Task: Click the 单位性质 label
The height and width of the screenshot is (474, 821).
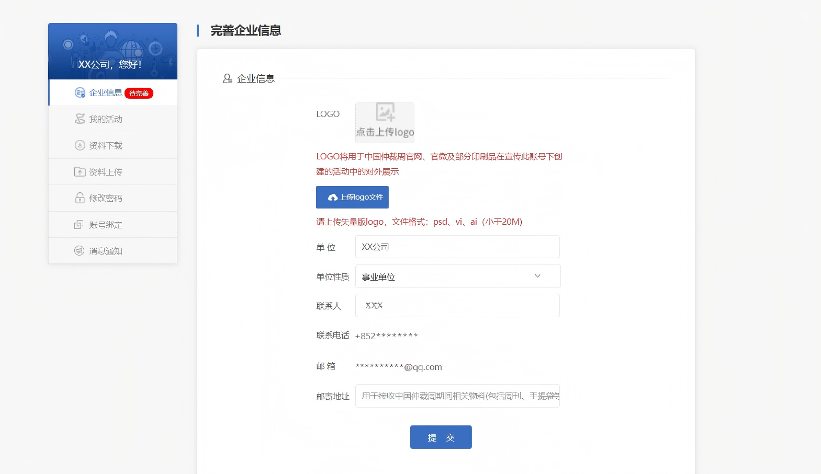Action: click(332, 277)
